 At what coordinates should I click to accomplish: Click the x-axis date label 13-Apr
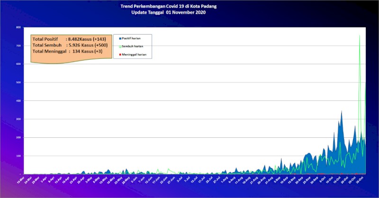tap(58, 180)
